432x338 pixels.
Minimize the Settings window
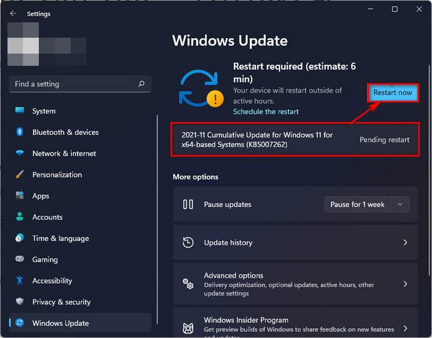pos(370,9)
